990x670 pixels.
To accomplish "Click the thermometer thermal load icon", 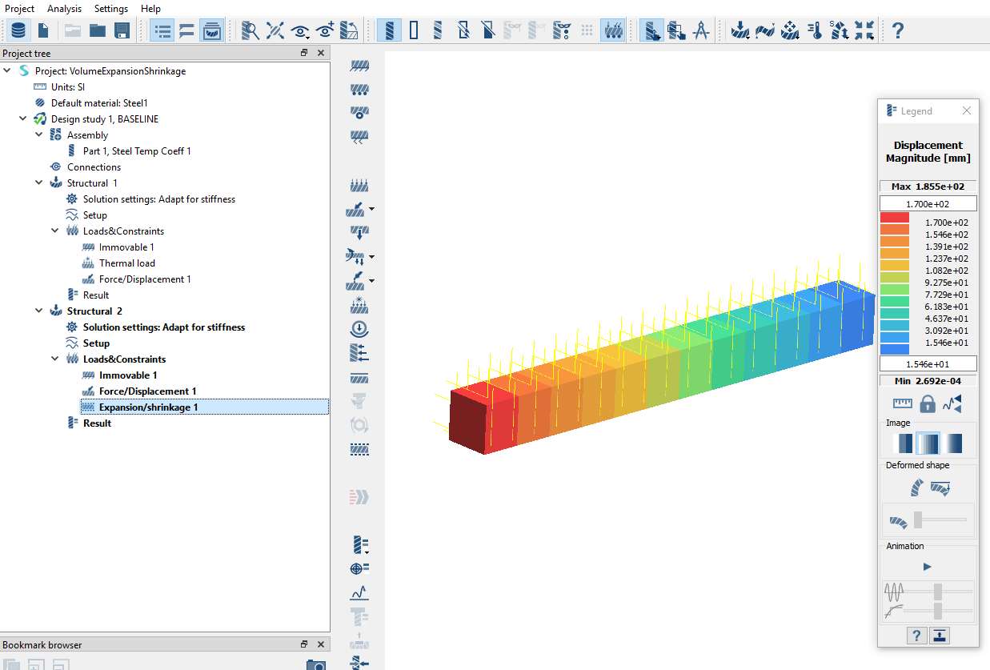I will coord(815,31).
